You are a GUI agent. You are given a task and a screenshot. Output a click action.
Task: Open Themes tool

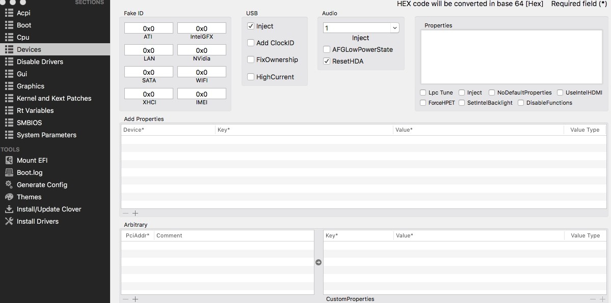point(29,197)
